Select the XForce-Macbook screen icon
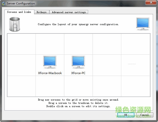Image resolution: width=158 pixels, height=122 pixels. [x=50, y=62]
